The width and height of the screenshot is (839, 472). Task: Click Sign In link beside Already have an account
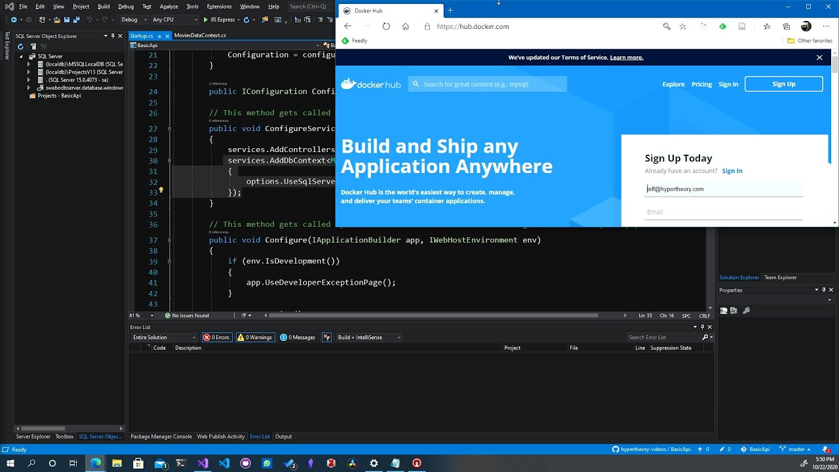click(732, 171)
